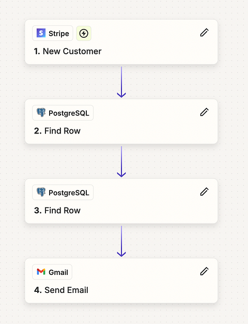
Task: Open the "3. Find Row" step title
Action: coord(57,210)
